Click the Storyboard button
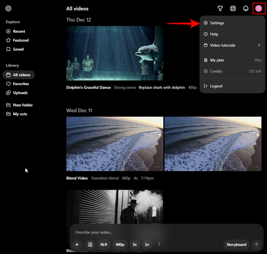267x254 pixels. point(236,245)
